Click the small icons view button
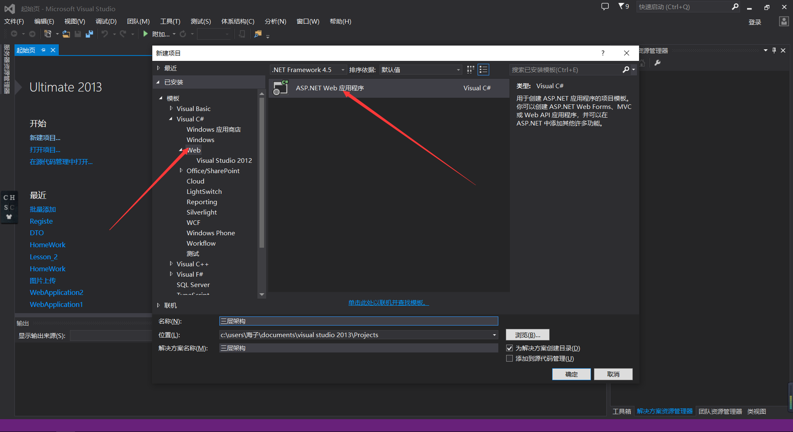The image size is (793, 432). coord(483,70)
